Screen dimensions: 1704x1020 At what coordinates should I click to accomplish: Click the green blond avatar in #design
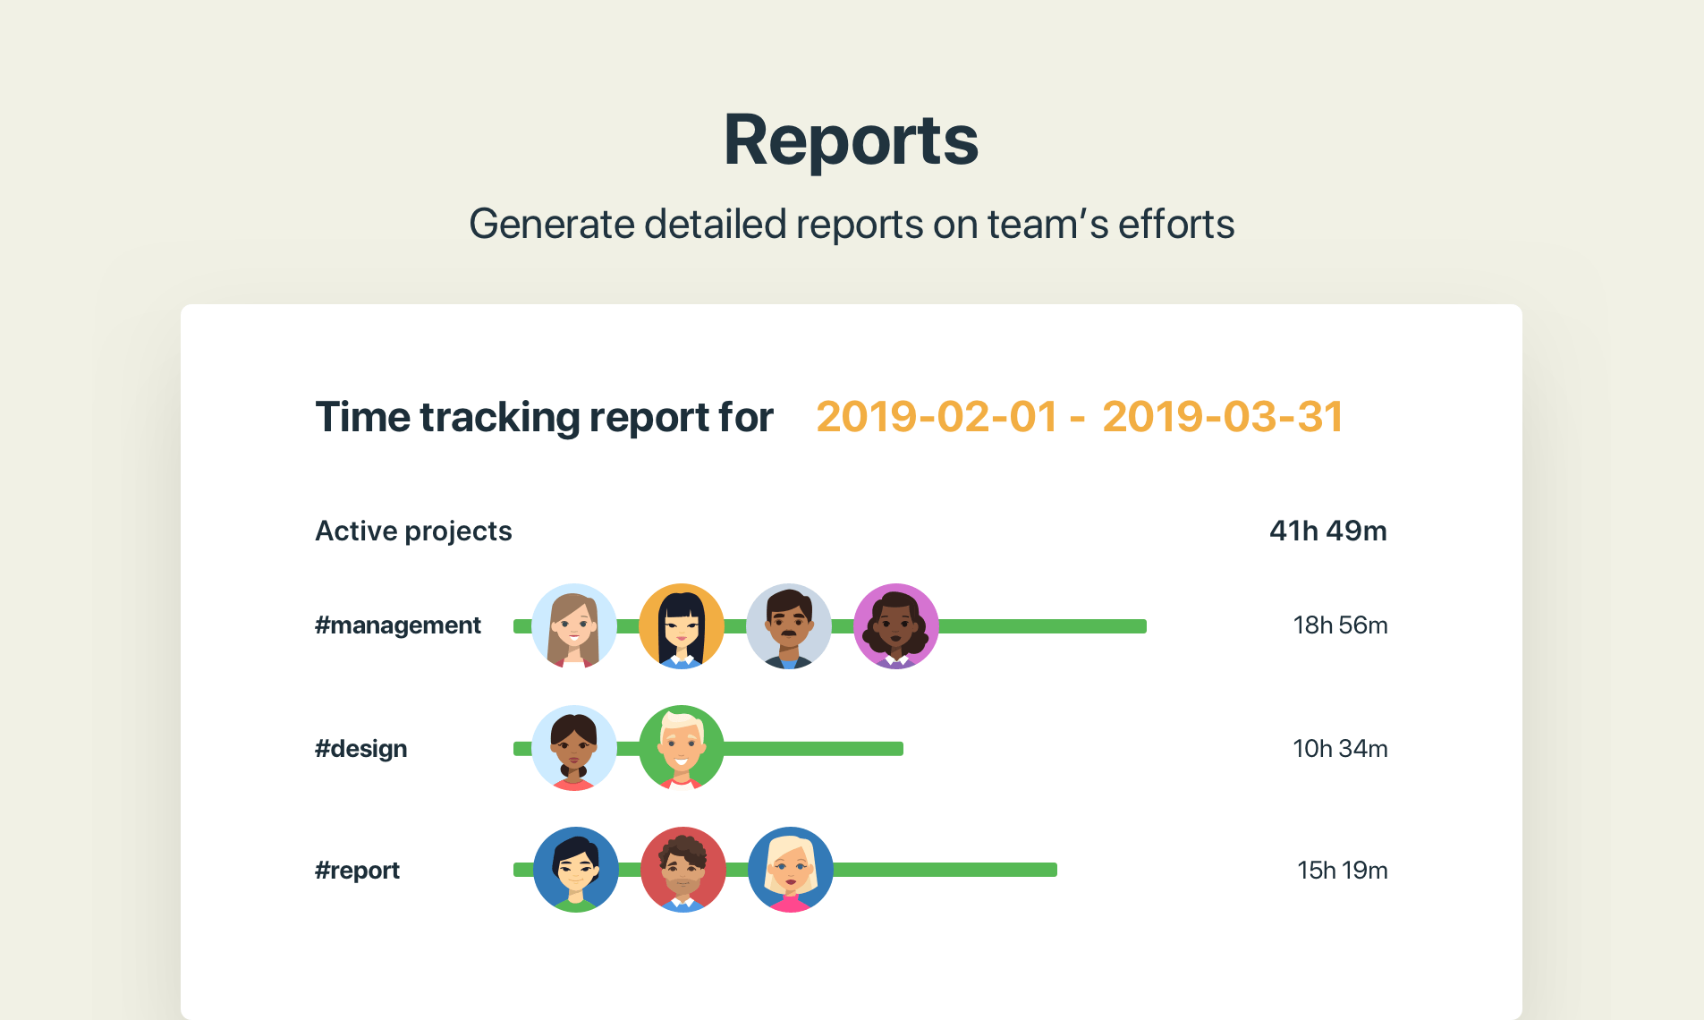pyautogui.click(x=682, y=748)
